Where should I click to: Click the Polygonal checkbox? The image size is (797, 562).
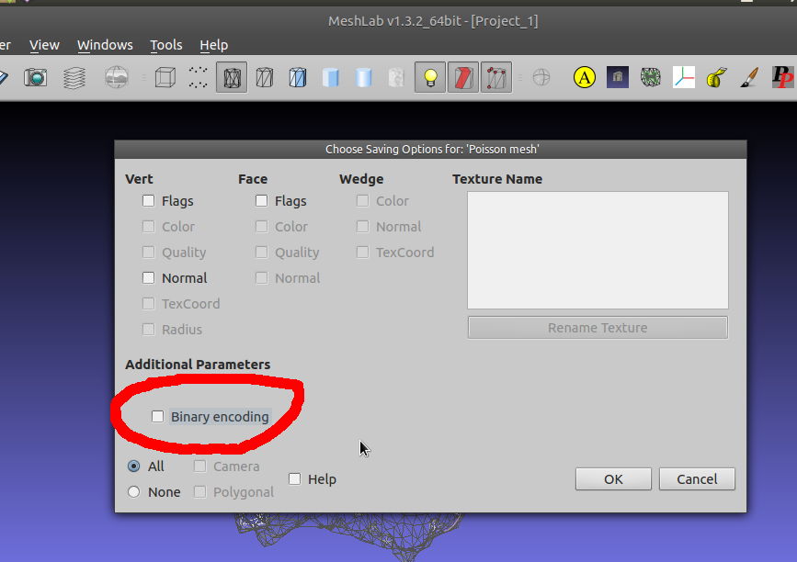199,491
